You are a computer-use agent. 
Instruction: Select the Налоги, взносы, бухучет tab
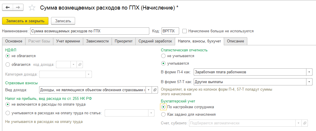coord(199,41)
